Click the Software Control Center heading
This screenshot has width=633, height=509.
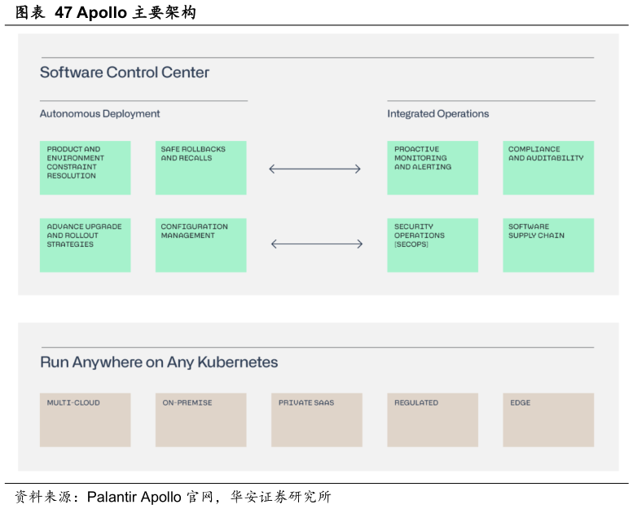coord(125,72)
